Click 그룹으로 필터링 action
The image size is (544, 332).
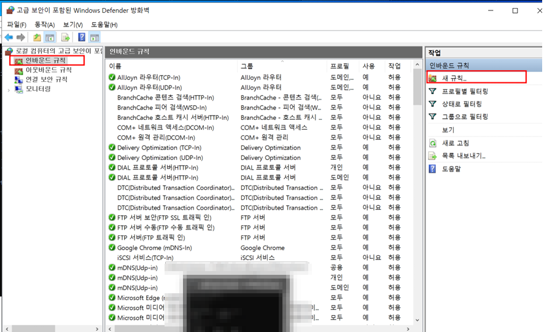[x=465, y=117]
